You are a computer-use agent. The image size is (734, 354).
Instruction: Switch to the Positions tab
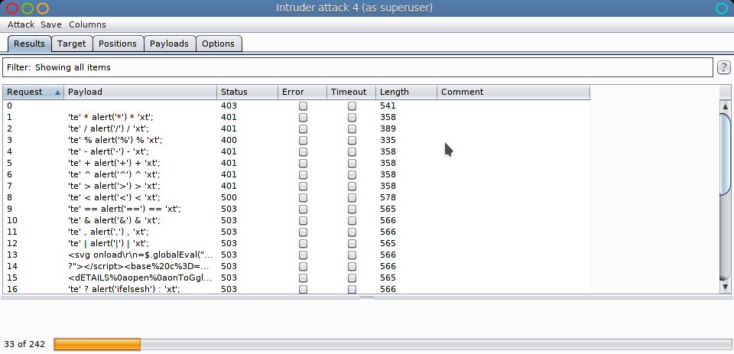pyautogui.click(x=118, y=44)
